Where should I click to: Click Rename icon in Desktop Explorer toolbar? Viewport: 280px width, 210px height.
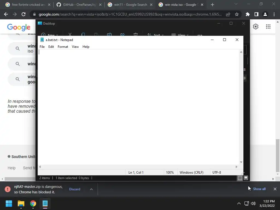coord(109,34)
